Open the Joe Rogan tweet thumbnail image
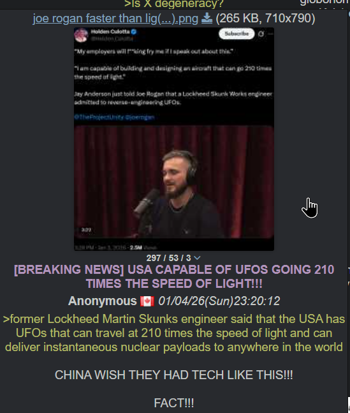350x413 pixels. pos(174,139)
